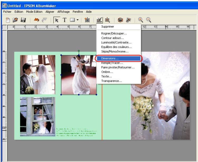Open the Affichage menu
The image size is (198, 162).
click(63, 12)
